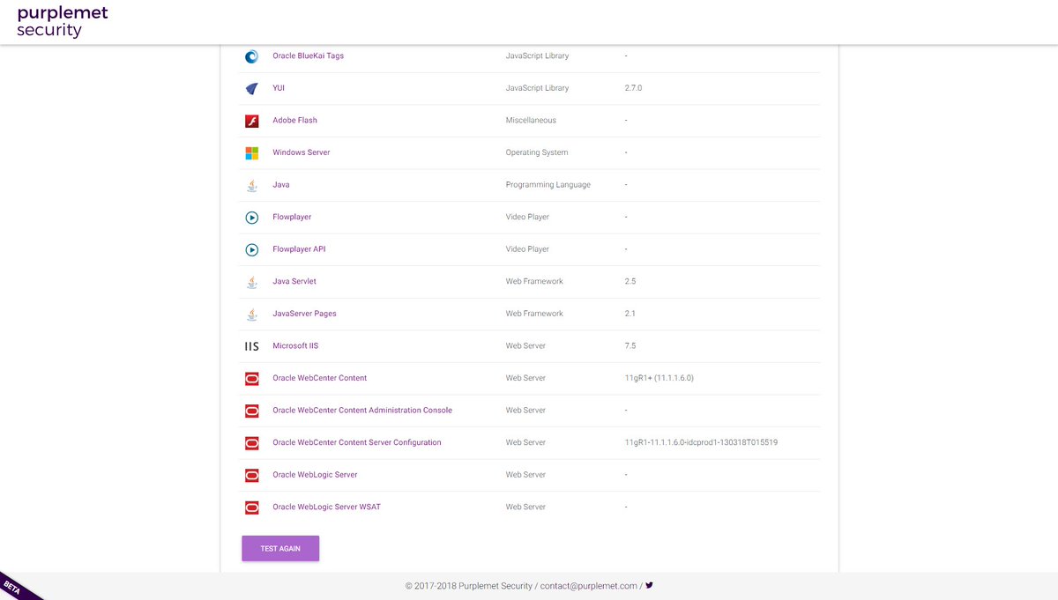Click the Oracle WebLogic Server icon
This screenshot has width=1058, height=600.
coord(251,475)
